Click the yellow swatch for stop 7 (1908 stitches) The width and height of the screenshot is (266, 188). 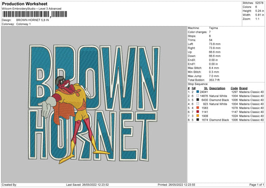tap(198, 116)
